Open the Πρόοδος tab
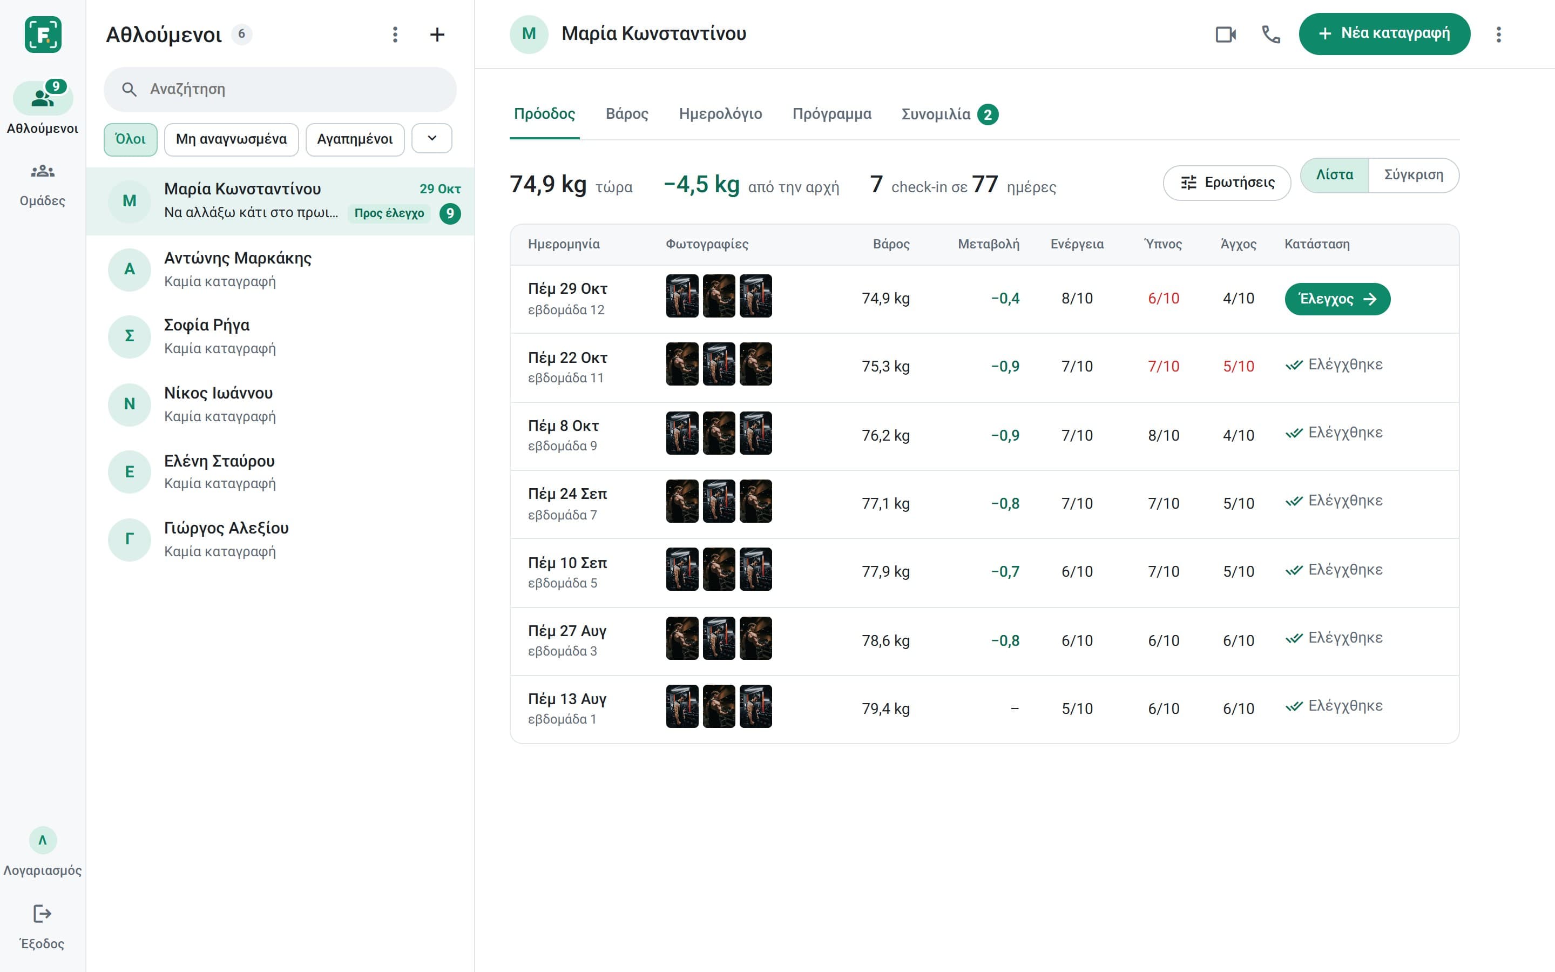 click(x=544, y=114)
